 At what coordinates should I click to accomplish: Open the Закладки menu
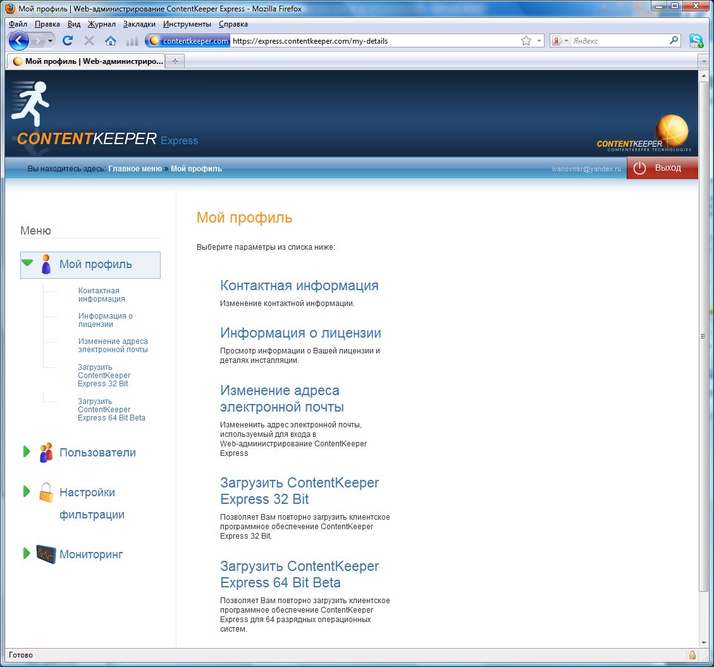139,24
